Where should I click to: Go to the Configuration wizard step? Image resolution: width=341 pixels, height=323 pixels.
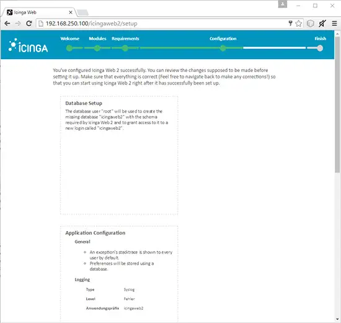(x=223, y=39)
